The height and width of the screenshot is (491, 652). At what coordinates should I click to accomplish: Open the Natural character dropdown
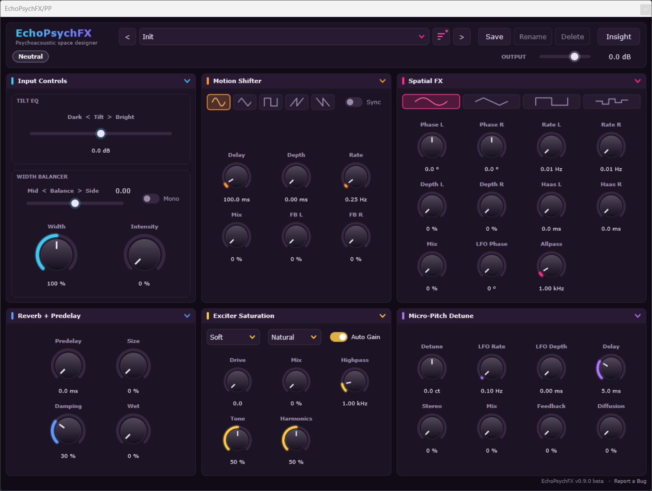[294, 337]
